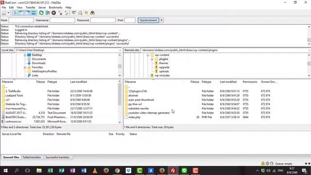The width and height of the screenshot is (311, 175).
Task: Select youtube-video-sitemap-generator folder
Action: click(x=149, y=113)
